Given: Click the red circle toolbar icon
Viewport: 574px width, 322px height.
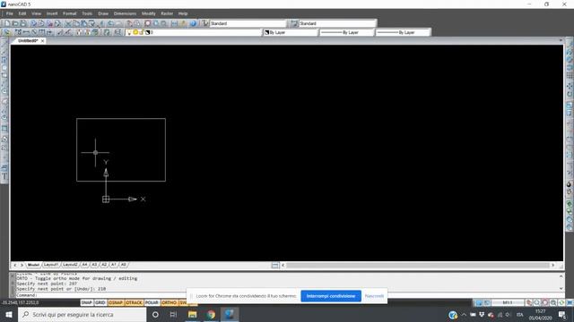Looking at the screenshot, I should (x=147, y=23).
